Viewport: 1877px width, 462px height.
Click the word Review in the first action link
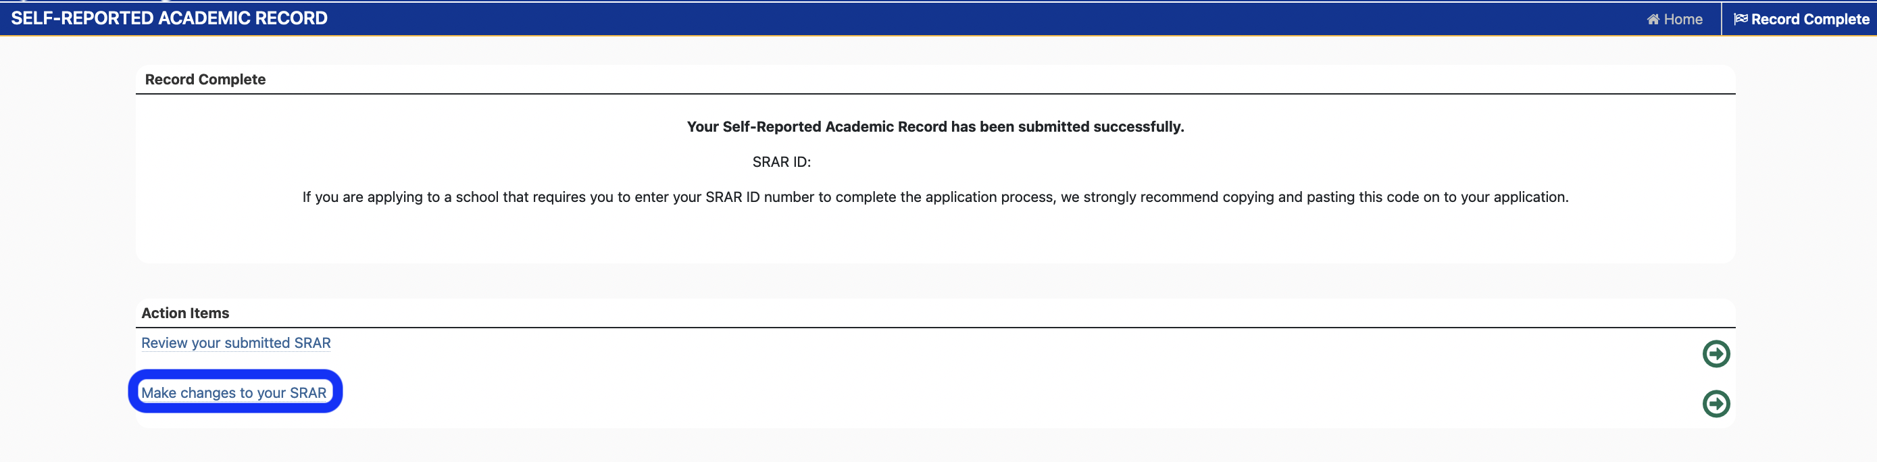pyautogui.click(x=164, y=343)
